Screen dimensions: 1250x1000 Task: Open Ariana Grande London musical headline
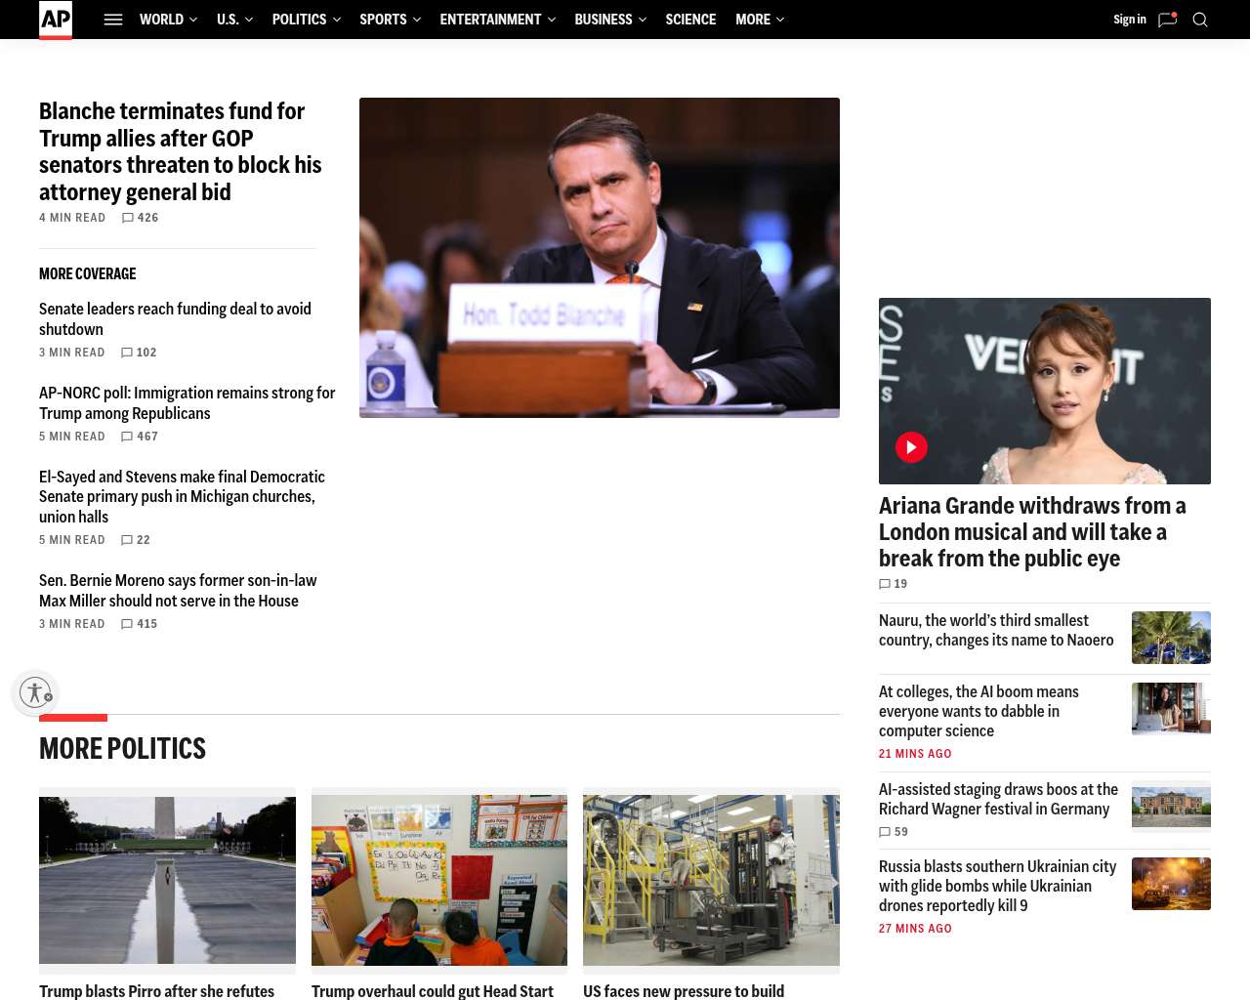[x=1032, y=532]
